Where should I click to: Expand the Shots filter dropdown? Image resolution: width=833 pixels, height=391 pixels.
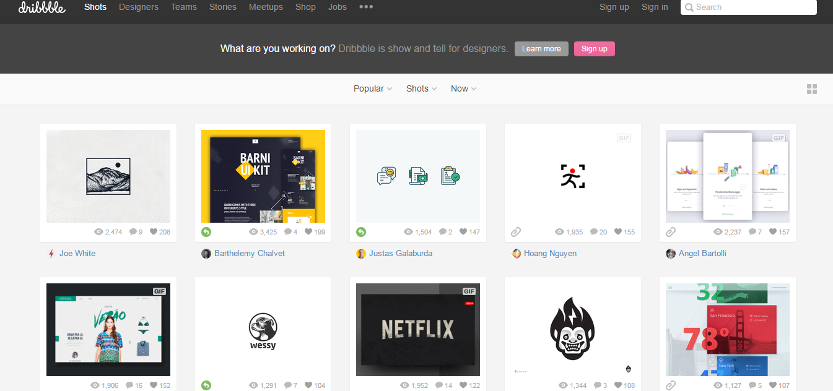tap(421, 88)
